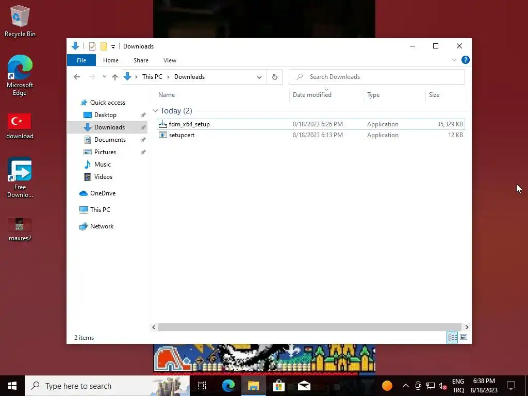The width and height of the screenshot is (528, 396).
Task: Open Customize Quick Access Toolbar dropdown
Action: click(x=113, y=47)
